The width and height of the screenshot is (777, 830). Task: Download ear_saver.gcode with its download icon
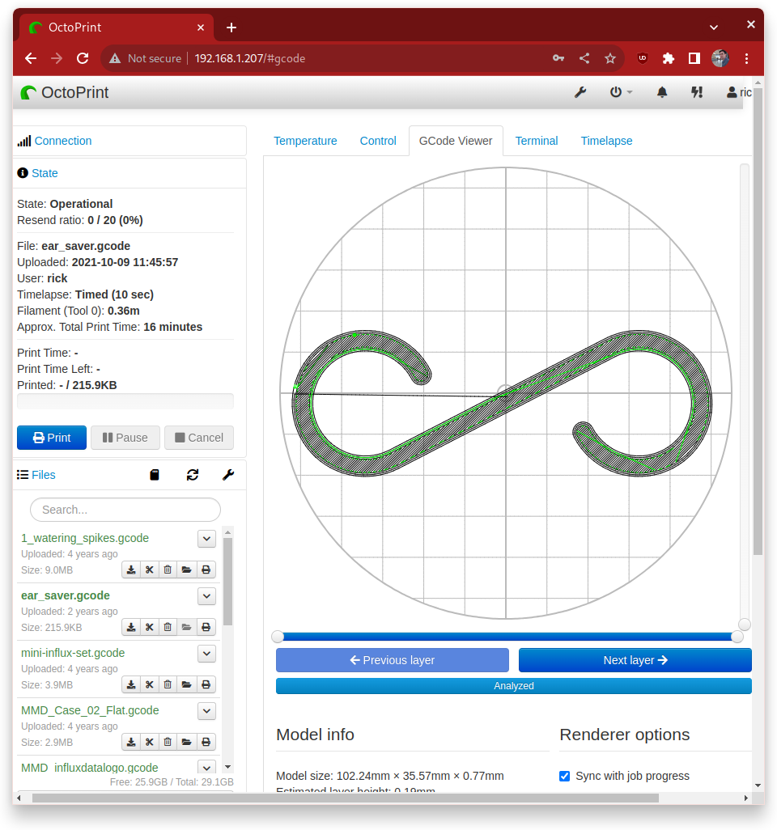click(x=131, y=627)
